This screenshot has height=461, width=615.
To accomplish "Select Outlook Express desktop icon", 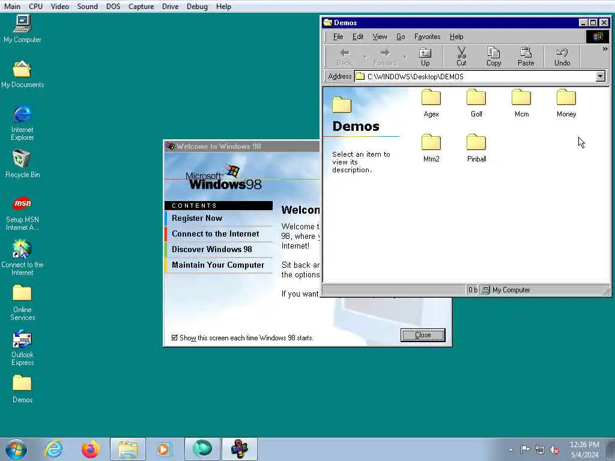I will [x=22, y=348].
